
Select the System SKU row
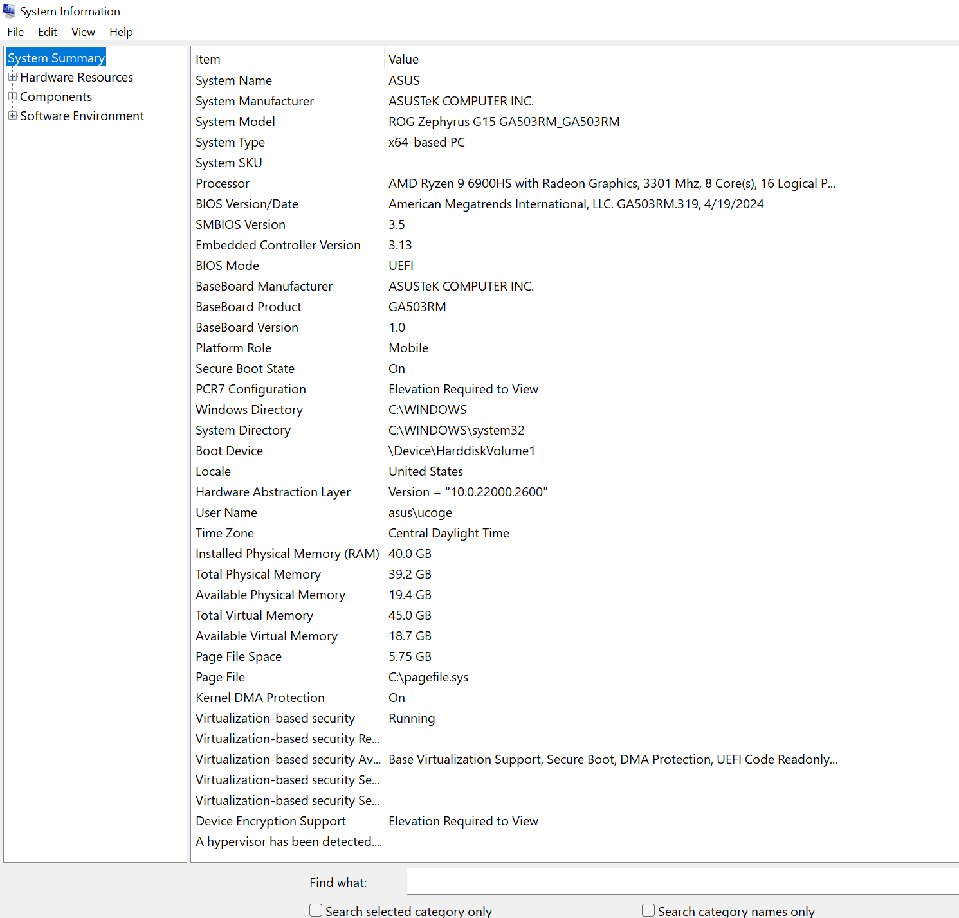click(517, 163)
